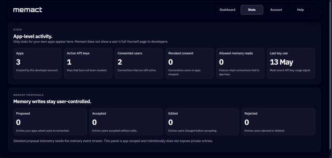Screen dimensions: 332x158
Task: Go to the Account tab
Action: [276, 10]
